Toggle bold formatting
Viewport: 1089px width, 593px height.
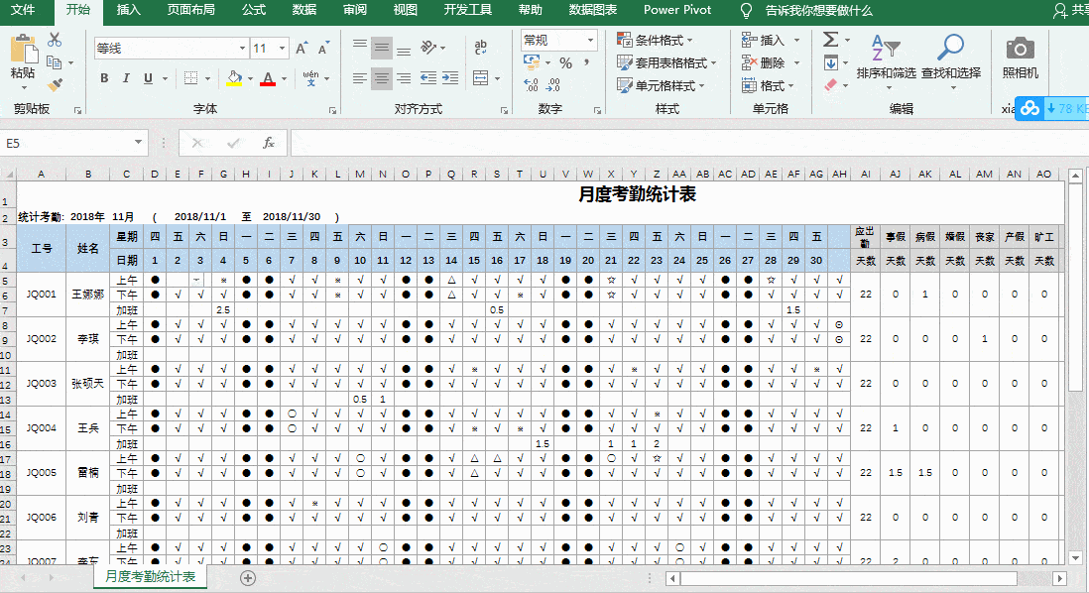[104, 78]
